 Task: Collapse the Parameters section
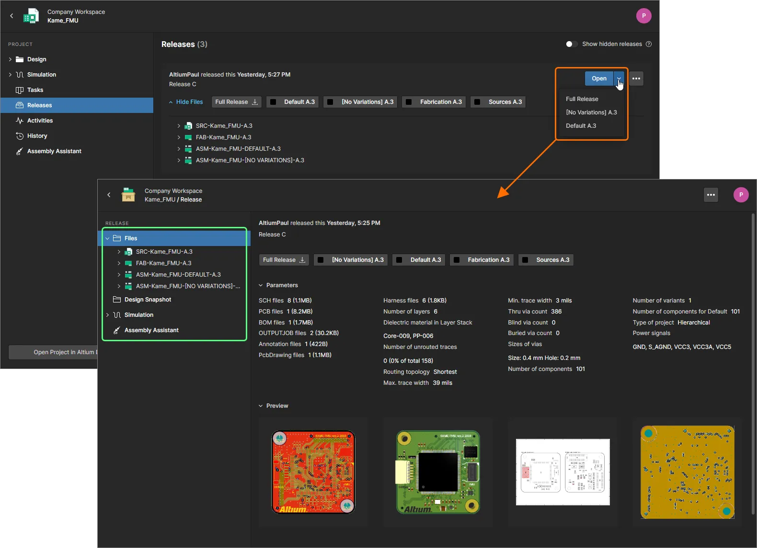coord(261,285)
